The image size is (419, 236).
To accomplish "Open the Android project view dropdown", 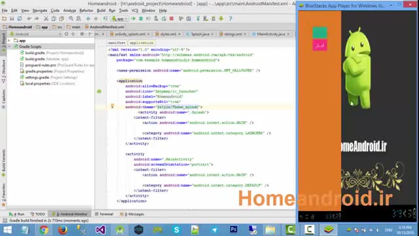I will pos(35,34).
